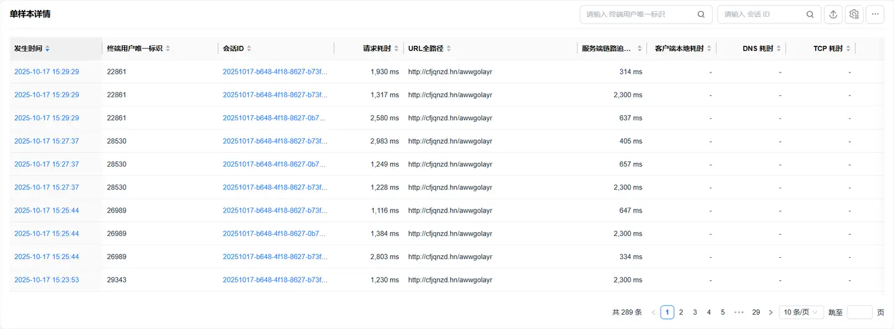The height and width of the screenshot is (329, 894).
Task: Go to next page arrow
Action: pos(770,312)
